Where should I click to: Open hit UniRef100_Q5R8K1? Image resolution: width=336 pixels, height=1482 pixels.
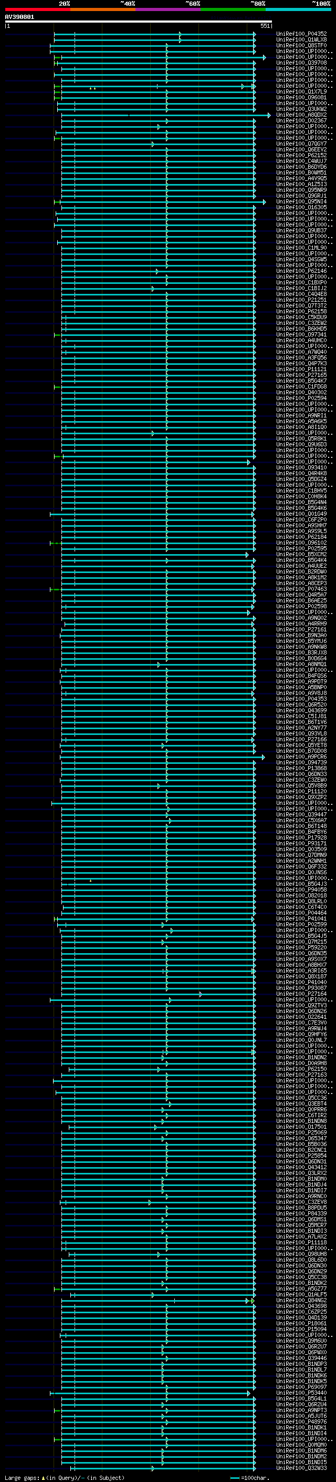301,439
